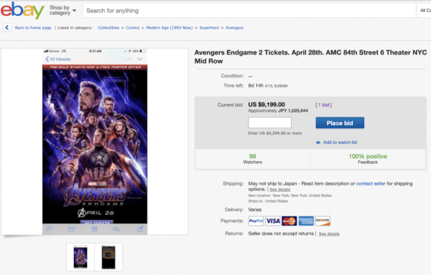The width and height of the screenshot is (431, 275).
Task: Click the MasterCard payment icon
Action: click(x=289, y=221)
